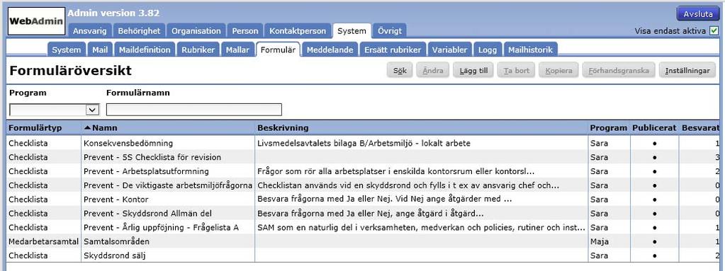Switch to the Ersätt rubriker sub-tab
The width and height of the screenshot is (725, 271).
tap(393, 50)
